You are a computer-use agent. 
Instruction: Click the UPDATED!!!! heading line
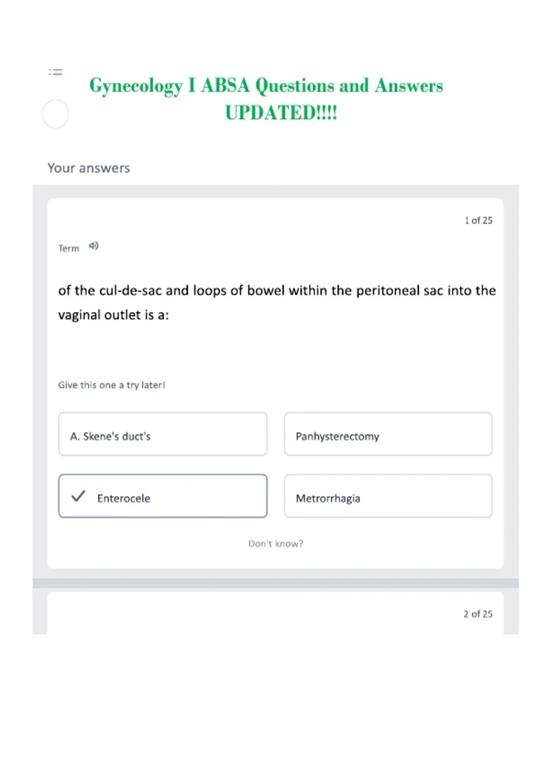pos(281,112)
